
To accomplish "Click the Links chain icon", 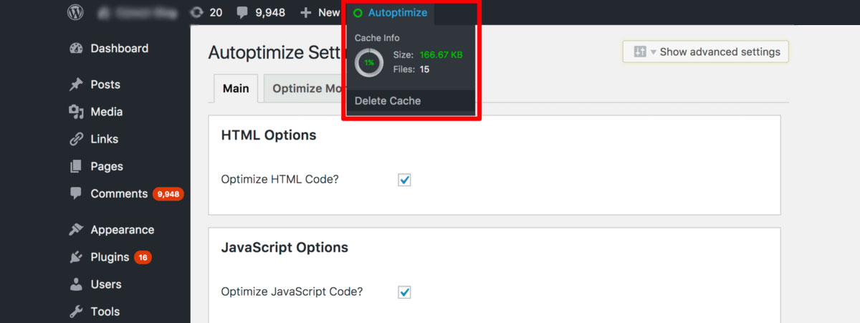I will (76, 139).
